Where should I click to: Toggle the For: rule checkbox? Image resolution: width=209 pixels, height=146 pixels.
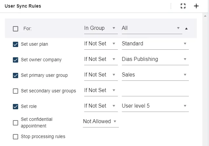coord(16,29)
